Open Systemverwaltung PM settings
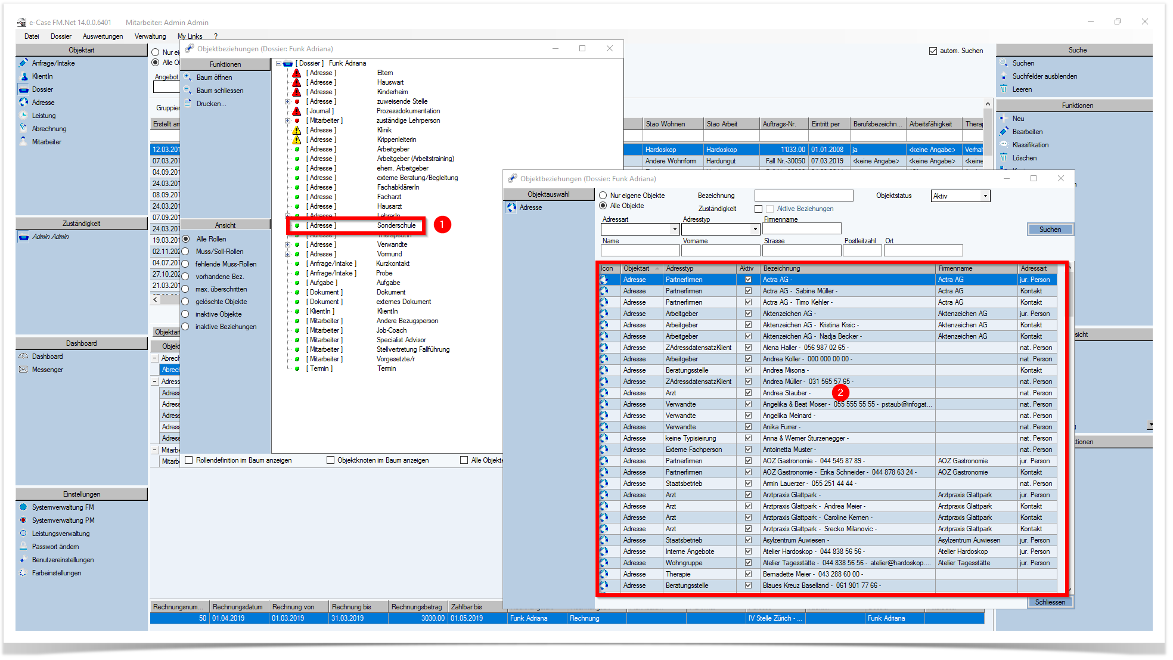1173x660 pixels. 63,520
